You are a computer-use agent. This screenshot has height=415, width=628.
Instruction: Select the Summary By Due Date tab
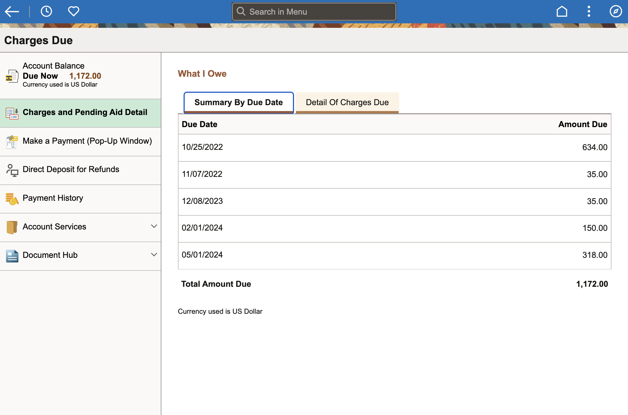(x=239, y=103)
